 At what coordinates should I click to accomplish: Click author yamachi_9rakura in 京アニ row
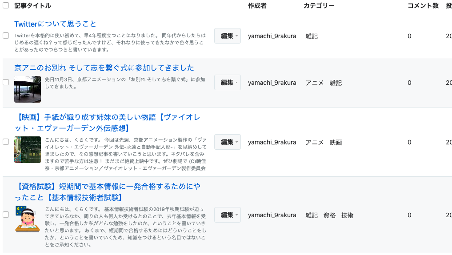tap(272, 83)
